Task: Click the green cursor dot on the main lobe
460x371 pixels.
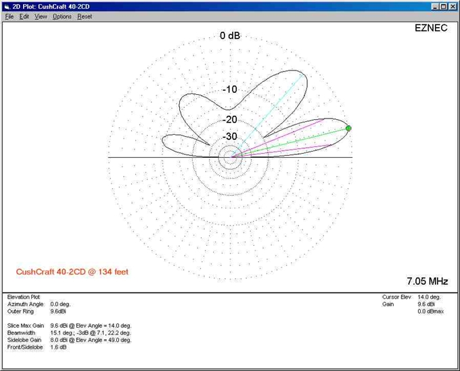Action: (x=348, y=128)
